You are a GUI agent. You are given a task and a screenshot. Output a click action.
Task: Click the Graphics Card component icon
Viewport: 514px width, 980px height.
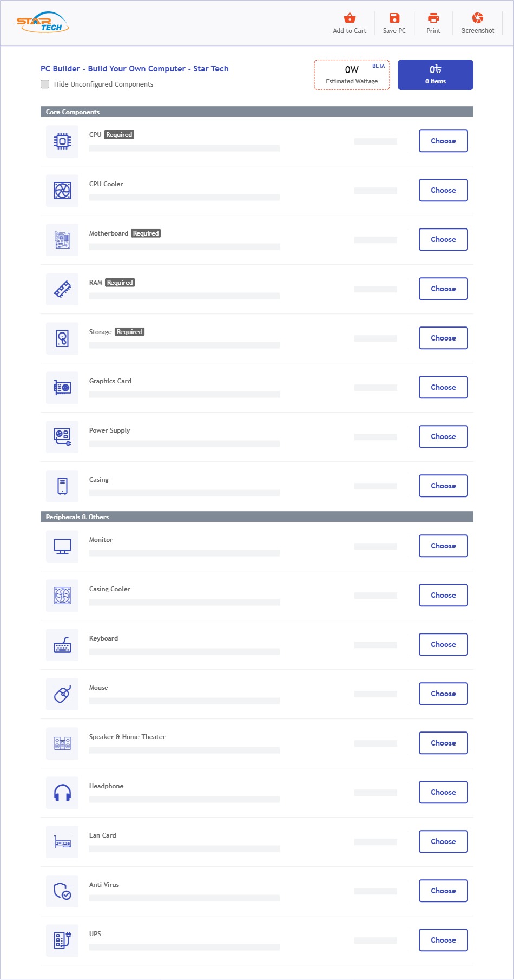(62, 388)
